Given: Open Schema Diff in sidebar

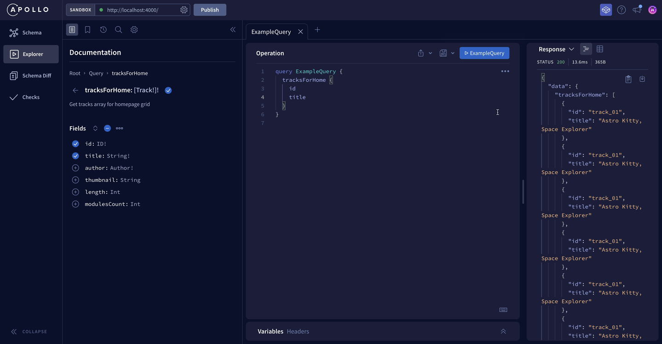Looking at the screenshot, I should (31, 76).
